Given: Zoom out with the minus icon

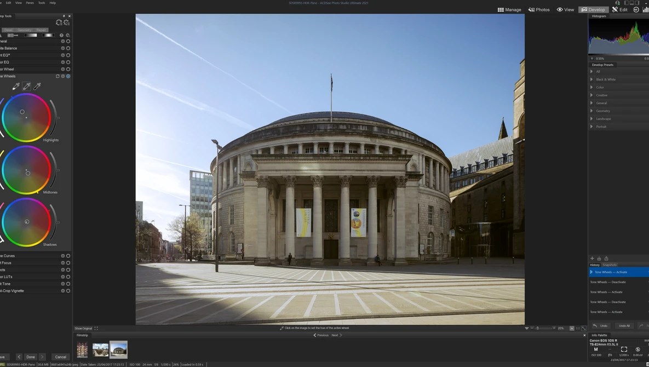Looking at the screenshot, I should [532, 328].
